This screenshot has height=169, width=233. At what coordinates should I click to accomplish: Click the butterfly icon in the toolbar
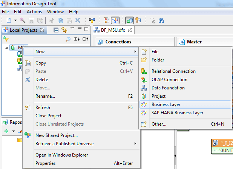pos(92,20)
